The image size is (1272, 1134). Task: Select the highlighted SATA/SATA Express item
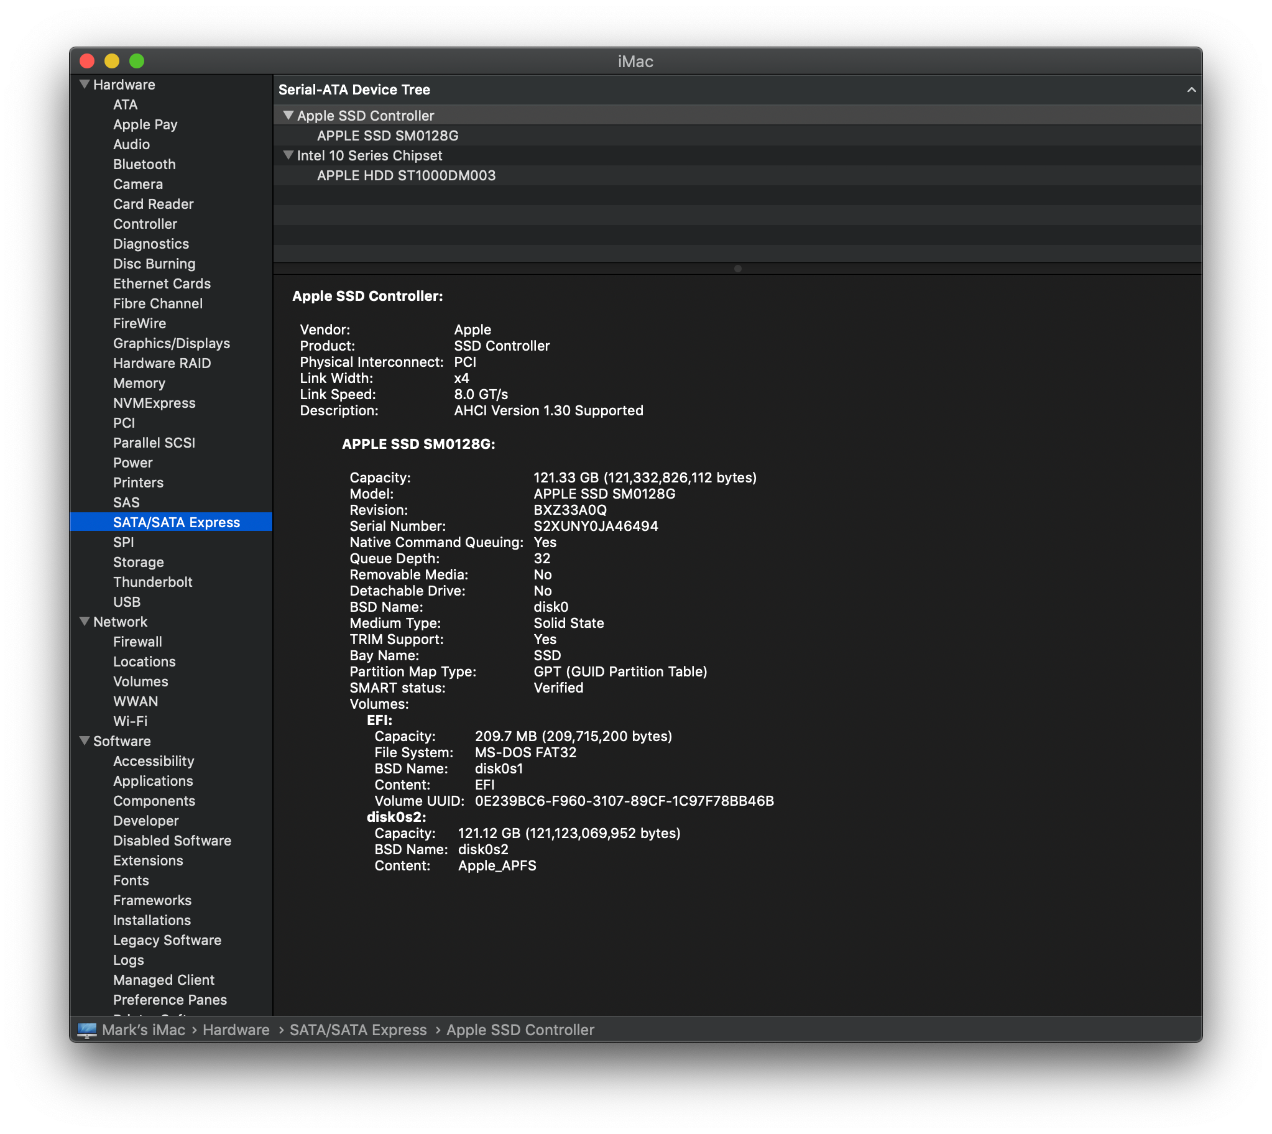point(172,523)
